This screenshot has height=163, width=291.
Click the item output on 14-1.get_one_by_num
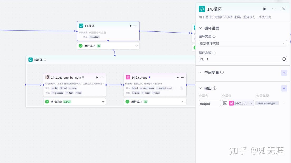pyautogui.click(x=69, y=93)
